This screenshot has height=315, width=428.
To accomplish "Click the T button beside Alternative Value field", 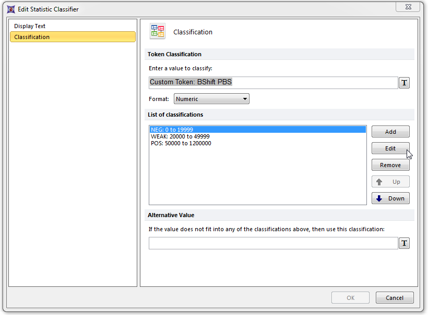I will (404, 243).
